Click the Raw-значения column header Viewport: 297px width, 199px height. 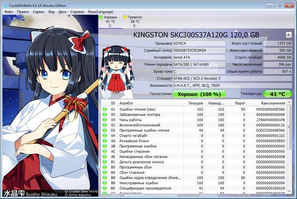coord(271,102)
